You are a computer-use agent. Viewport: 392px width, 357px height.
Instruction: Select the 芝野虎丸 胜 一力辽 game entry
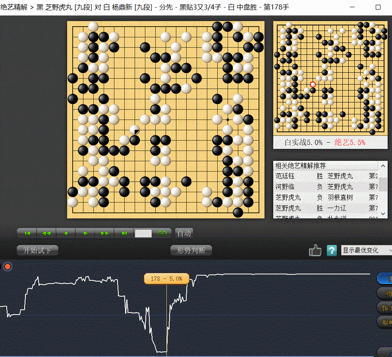326,208
